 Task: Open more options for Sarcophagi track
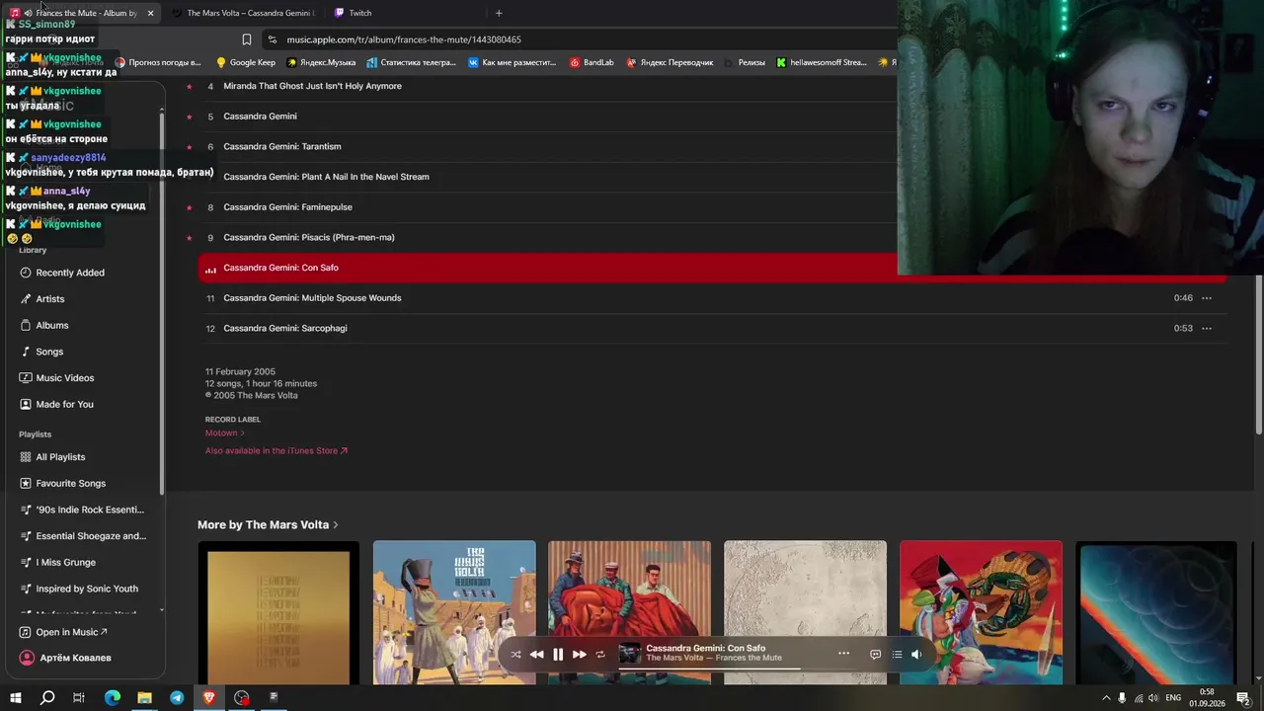pos(1206,328)
